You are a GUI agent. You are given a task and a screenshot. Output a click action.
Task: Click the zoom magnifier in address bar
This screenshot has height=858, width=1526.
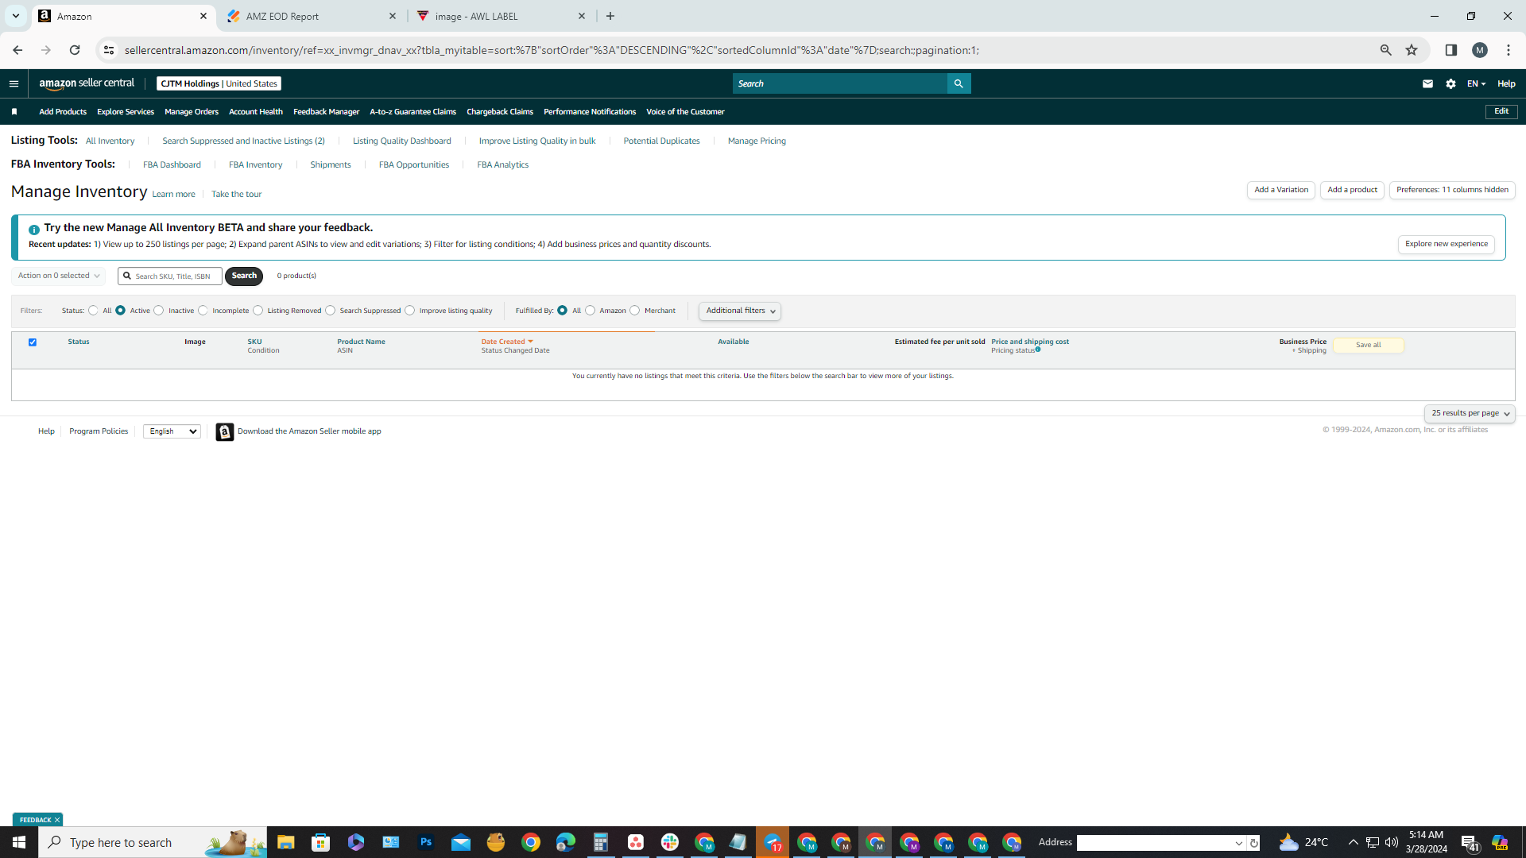[x=1385, y=50]
